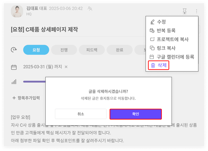Choose 구글 캘린더에 등록 option
The image size is (208, 151).
(x=175, y=57)
